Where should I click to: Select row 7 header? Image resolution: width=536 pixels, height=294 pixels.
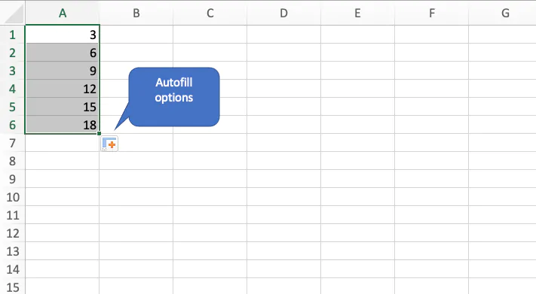click(x=13, y=143)
